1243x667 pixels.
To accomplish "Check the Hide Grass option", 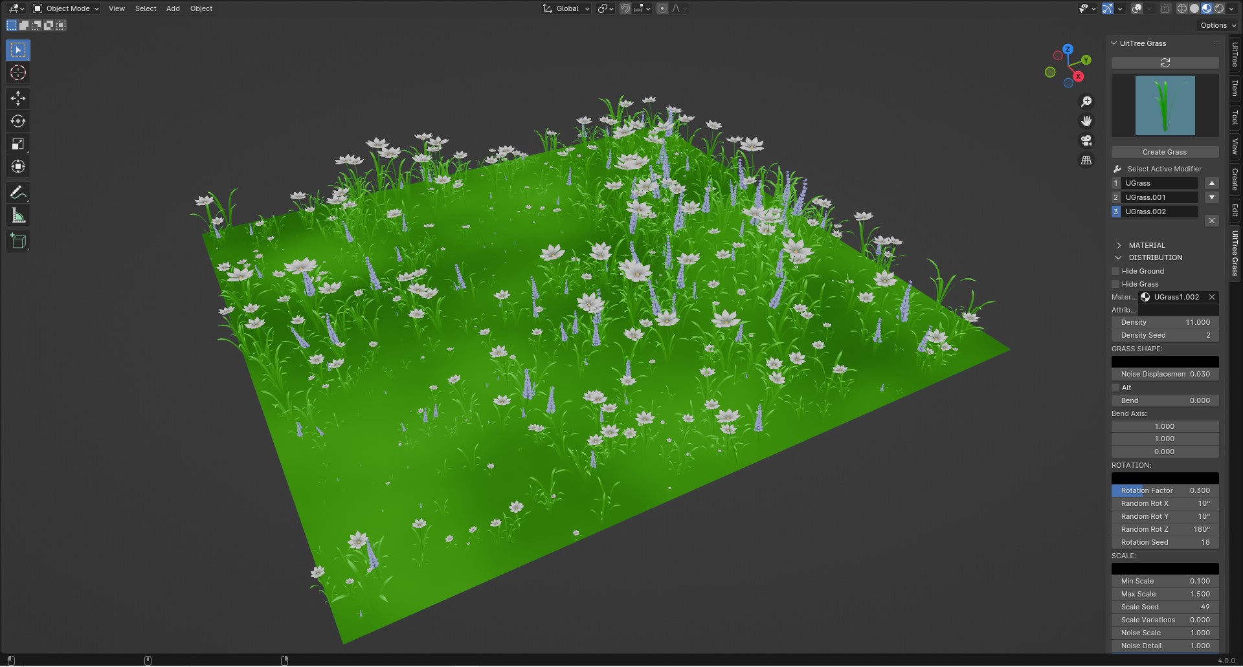I will pyautogui.click(x=1116, y=284).
